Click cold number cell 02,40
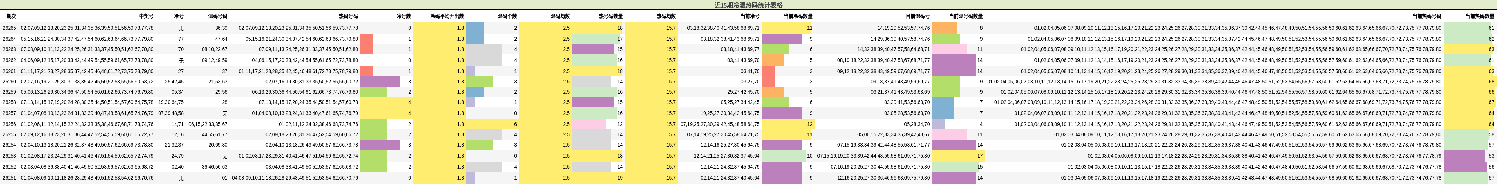Viewport: 1497px width, 184px height. pos(178,166)
